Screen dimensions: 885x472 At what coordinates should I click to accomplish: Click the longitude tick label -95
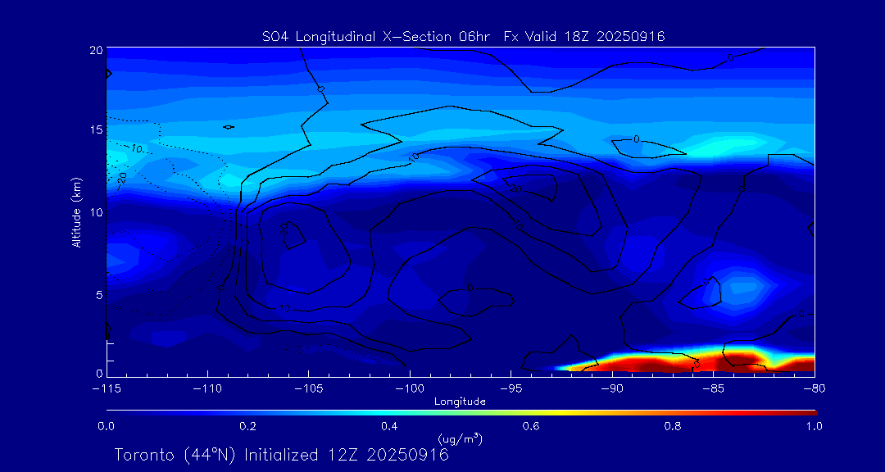[x=511, y=389]
